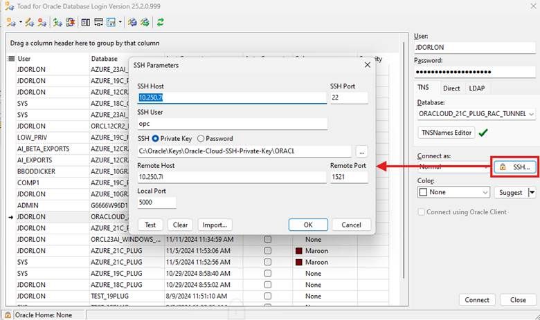Click the blue view options toolbar icon

111,22
